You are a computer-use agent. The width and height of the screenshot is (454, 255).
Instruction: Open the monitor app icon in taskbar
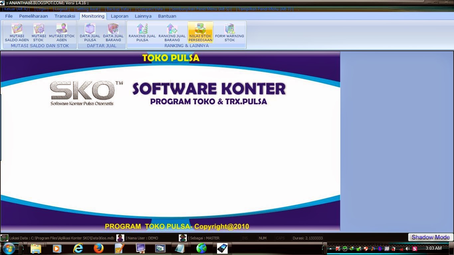pyautogui.click(x=140, y=248)
